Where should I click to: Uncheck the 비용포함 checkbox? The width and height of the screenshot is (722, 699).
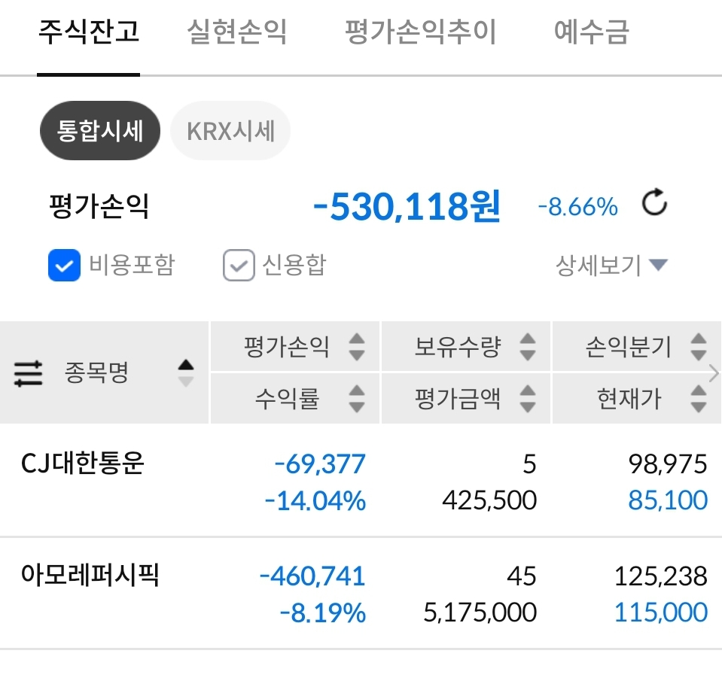pyautogui.click(x=64, y=265)
